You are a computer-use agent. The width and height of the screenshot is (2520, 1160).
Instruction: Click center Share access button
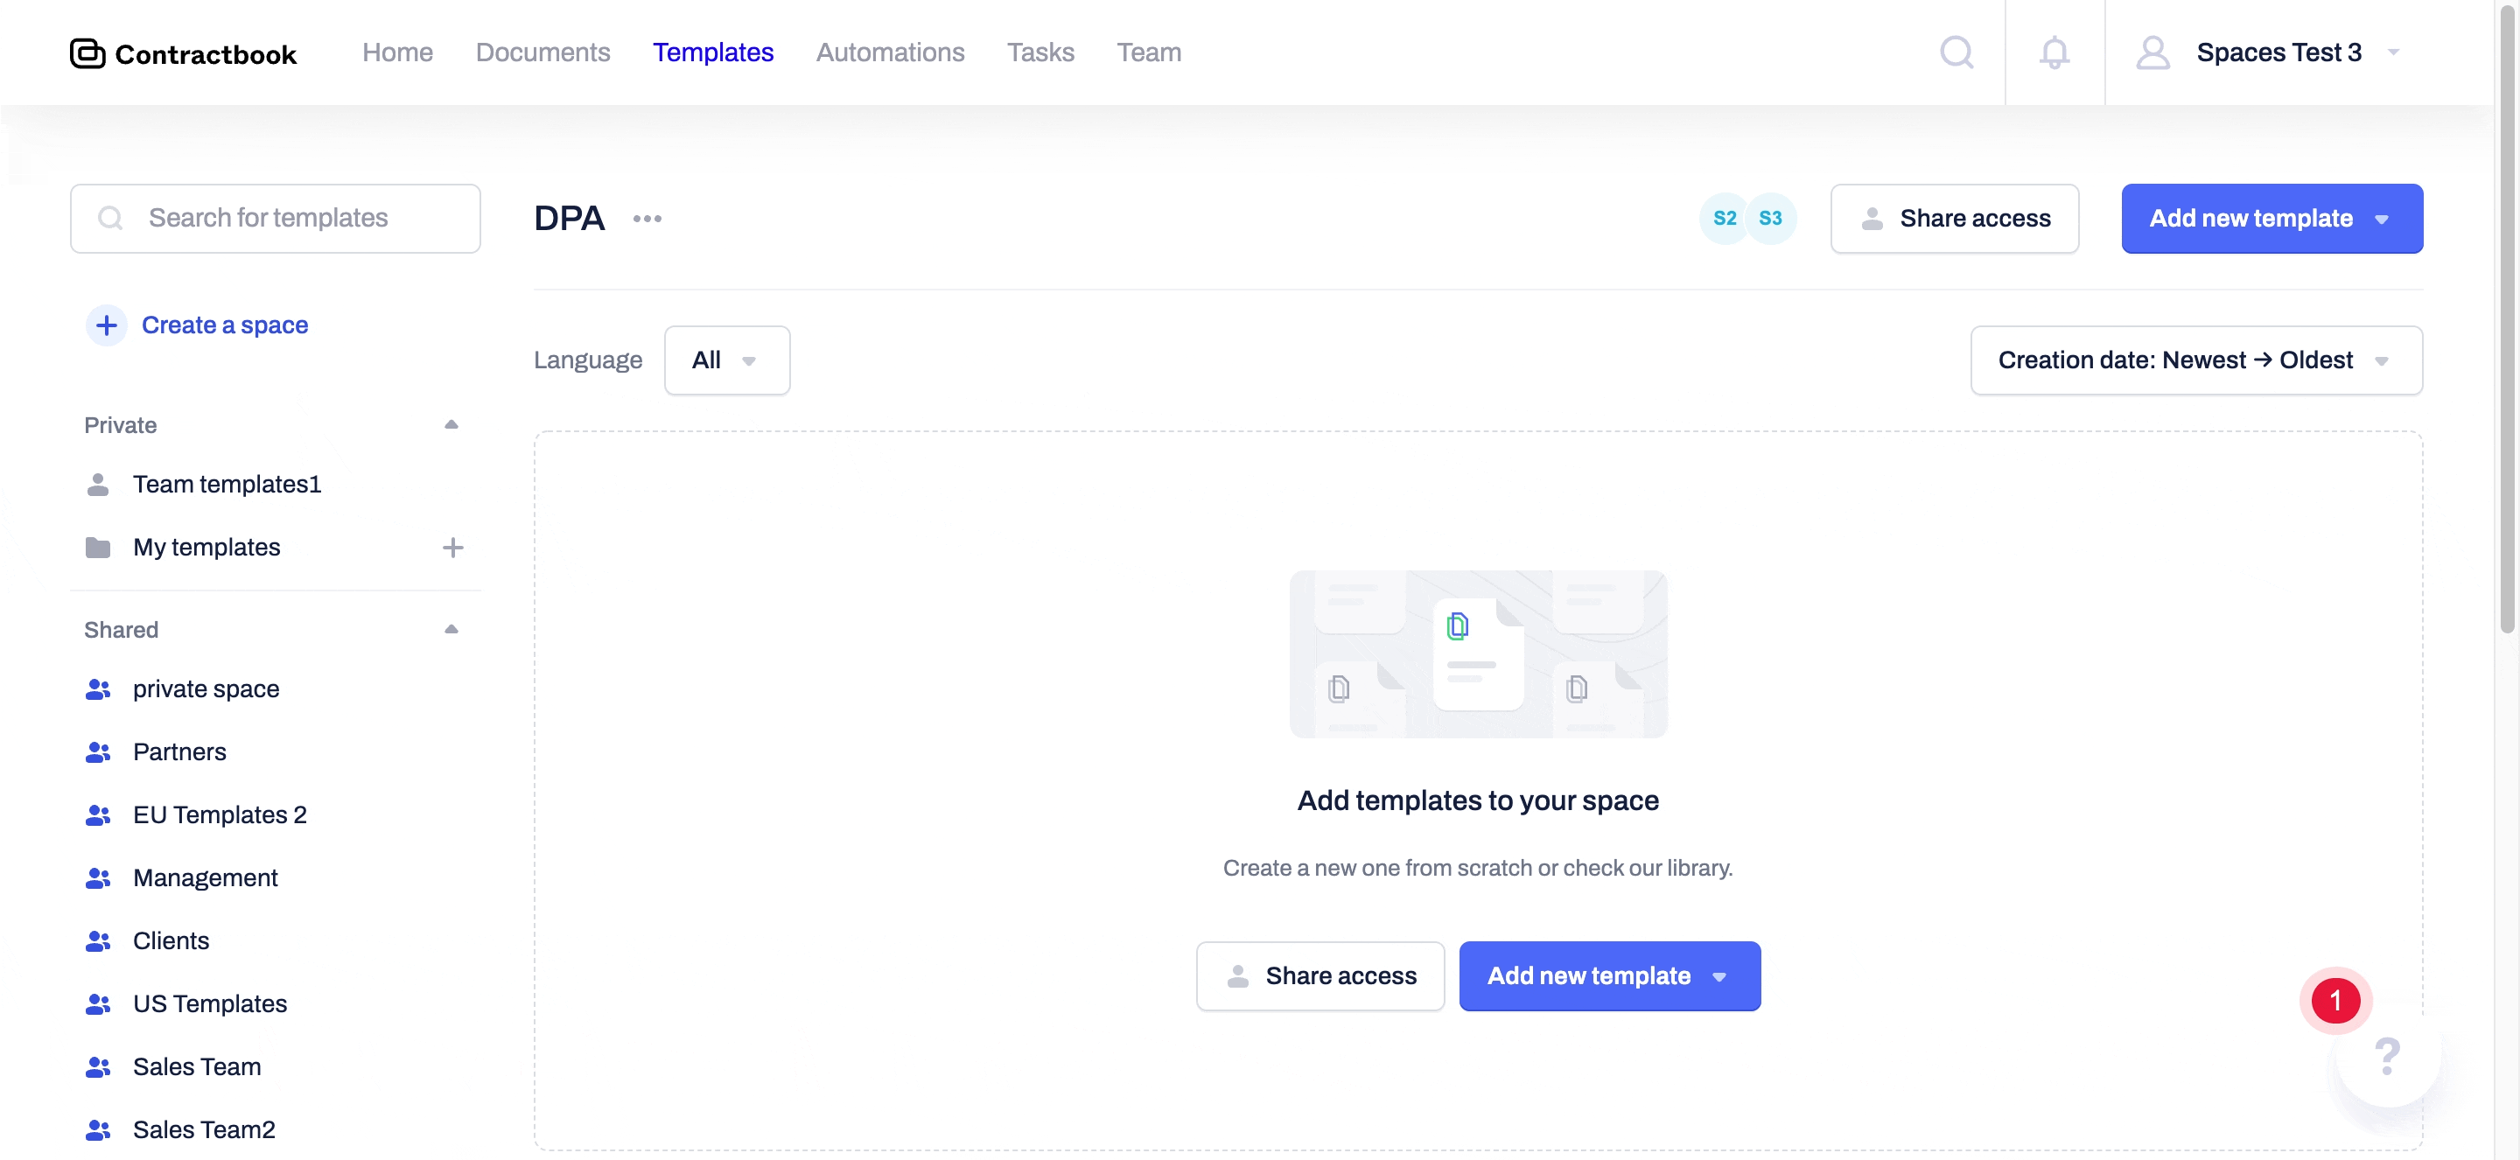pyautogui.click(x=1319, y=975)
